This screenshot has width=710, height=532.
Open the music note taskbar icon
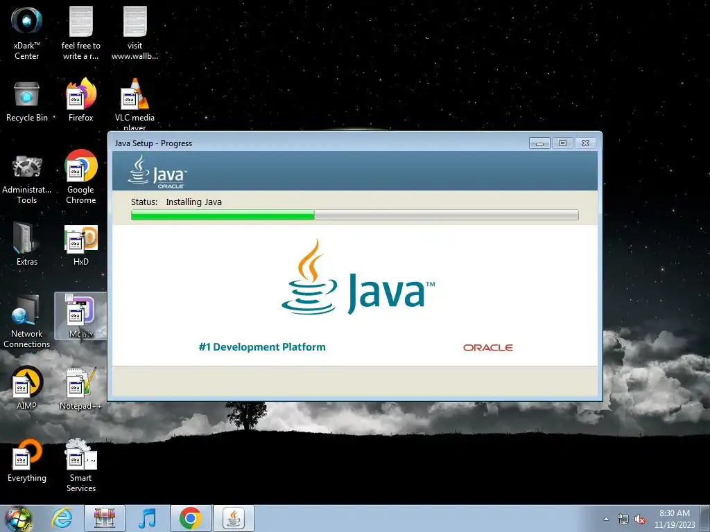[x=147, y=518]
